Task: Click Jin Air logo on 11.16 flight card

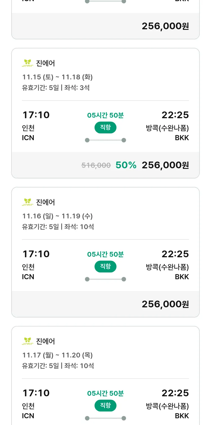Action: tap(28, 202)
